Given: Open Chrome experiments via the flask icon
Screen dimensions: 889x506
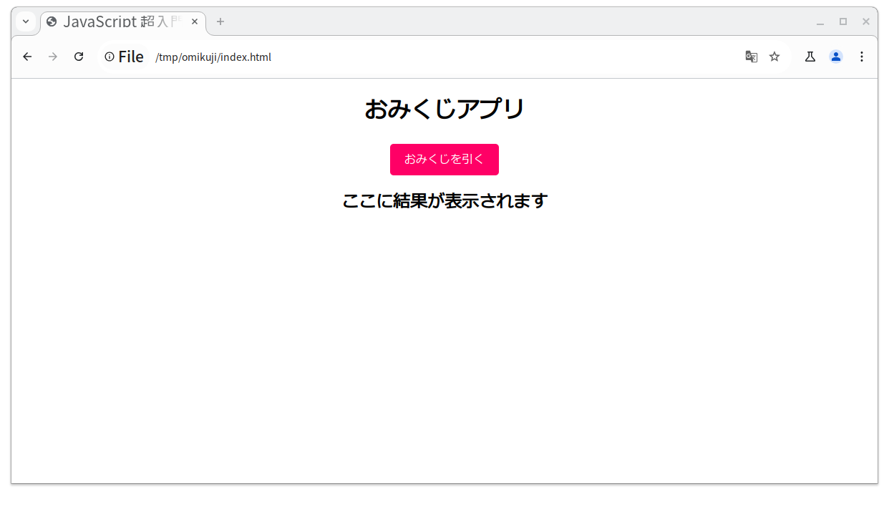Looking at the screenshot, I should click(x=810, y=56).
